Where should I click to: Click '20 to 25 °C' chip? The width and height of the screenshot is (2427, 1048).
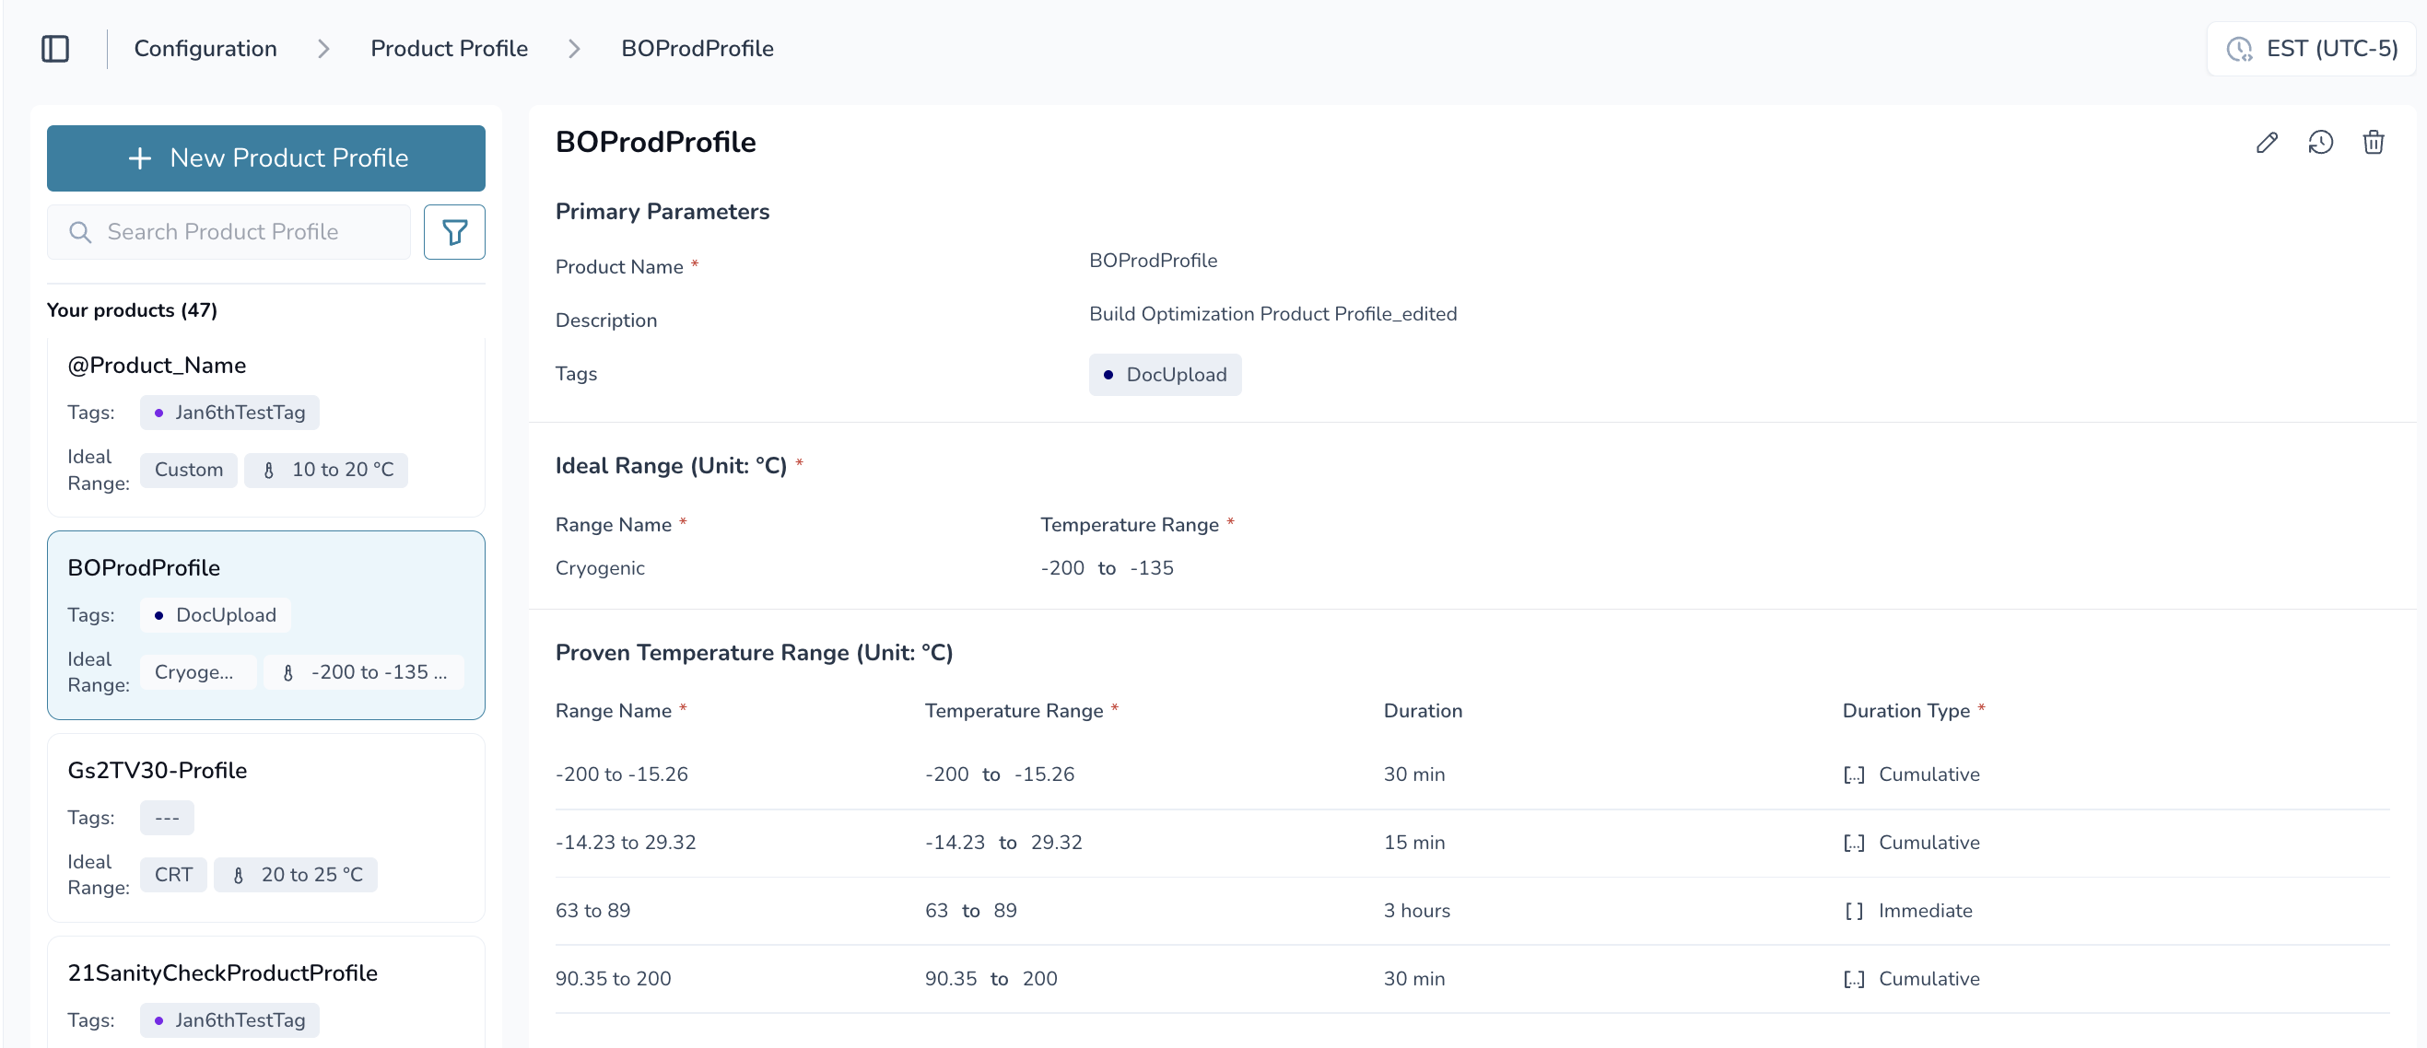(x=296, y=875)
